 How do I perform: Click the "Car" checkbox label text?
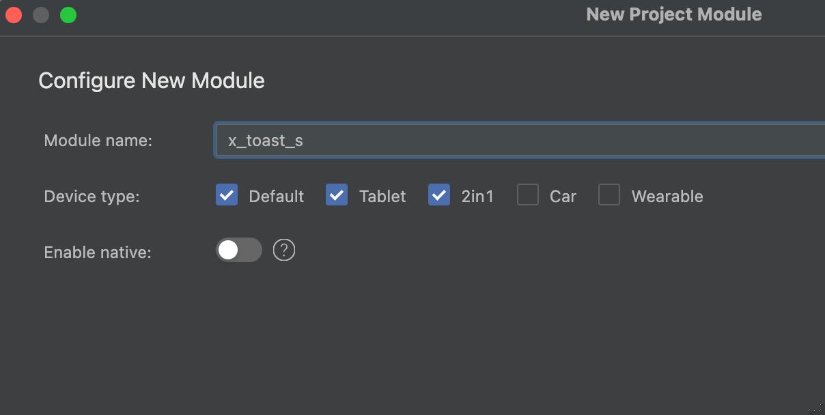point(563,197)
